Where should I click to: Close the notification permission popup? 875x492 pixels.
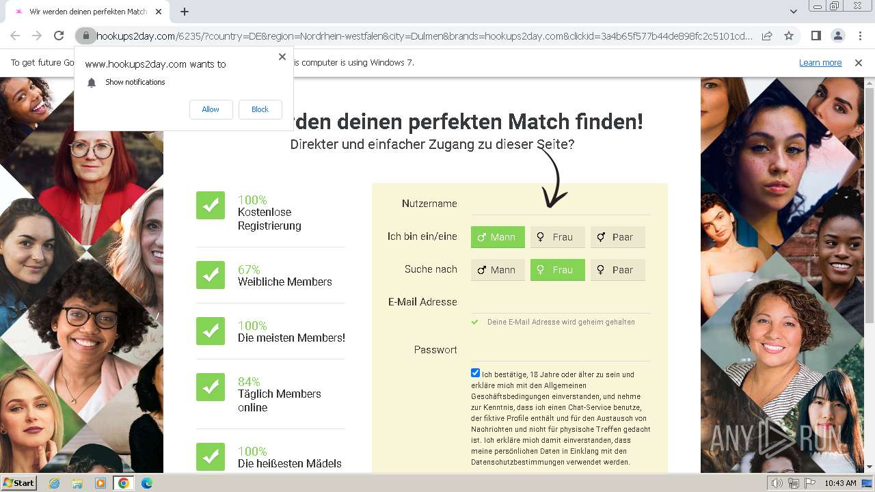coord(282,57)
